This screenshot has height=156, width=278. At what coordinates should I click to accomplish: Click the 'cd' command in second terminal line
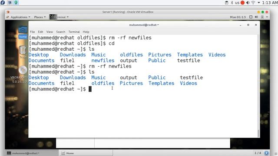click(x=112, y=43)
